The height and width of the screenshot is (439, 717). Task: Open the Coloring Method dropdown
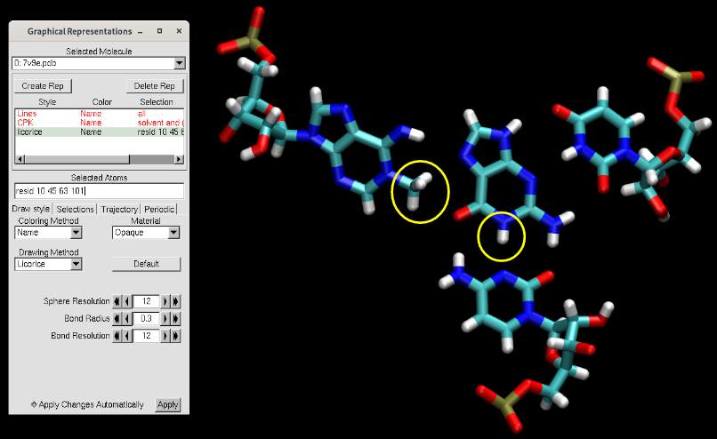coord(76,233)
